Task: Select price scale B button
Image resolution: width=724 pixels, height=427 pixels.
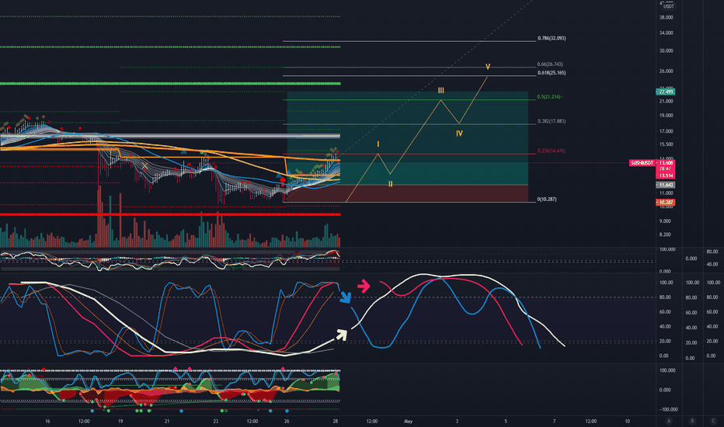Action: (691, 421)
